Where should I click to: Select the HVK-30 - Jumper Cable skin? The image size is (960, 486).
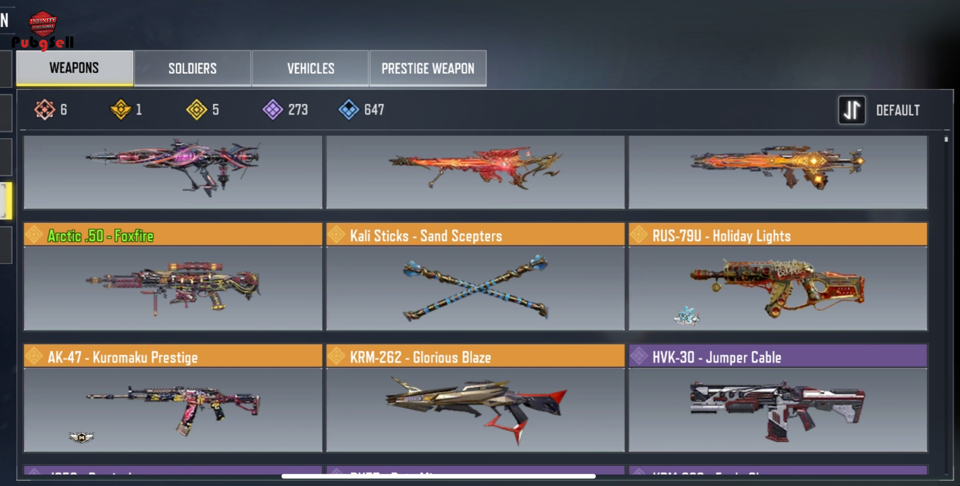coord(778,398)
